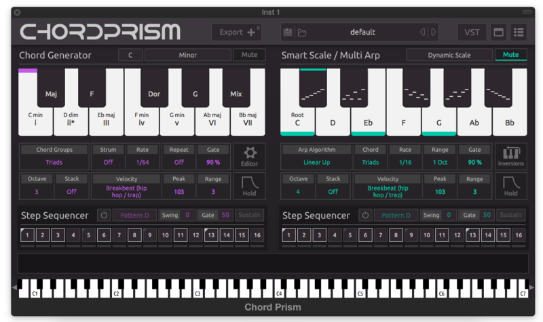Change arp Range 1 Oct value
This screenshot has height=322, width=543.
click(x=440, y=162)
